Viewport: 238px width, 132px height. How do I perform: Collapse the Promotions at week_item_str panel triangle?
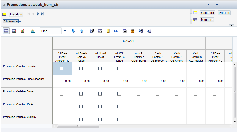click(x=4, y=5)
